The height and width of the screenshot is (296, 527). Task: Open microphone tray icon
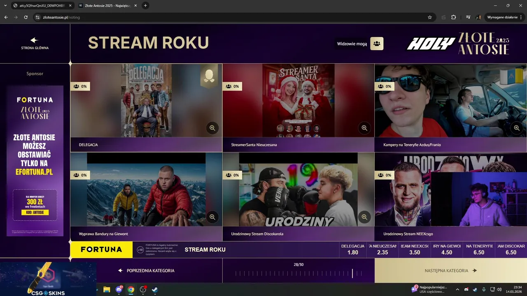tap(484, 289)
